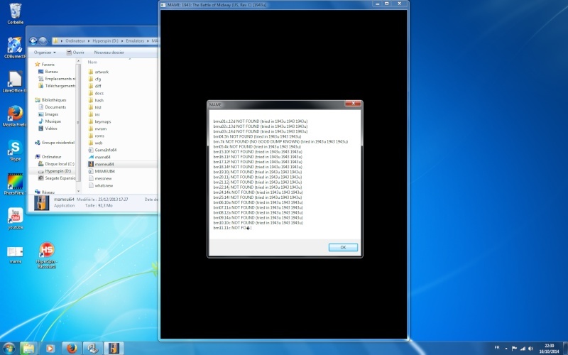Image resolution: width=568 pixels, height=355 pixels.
Task: Select the web folder
Action: click(x=95, y=143)
